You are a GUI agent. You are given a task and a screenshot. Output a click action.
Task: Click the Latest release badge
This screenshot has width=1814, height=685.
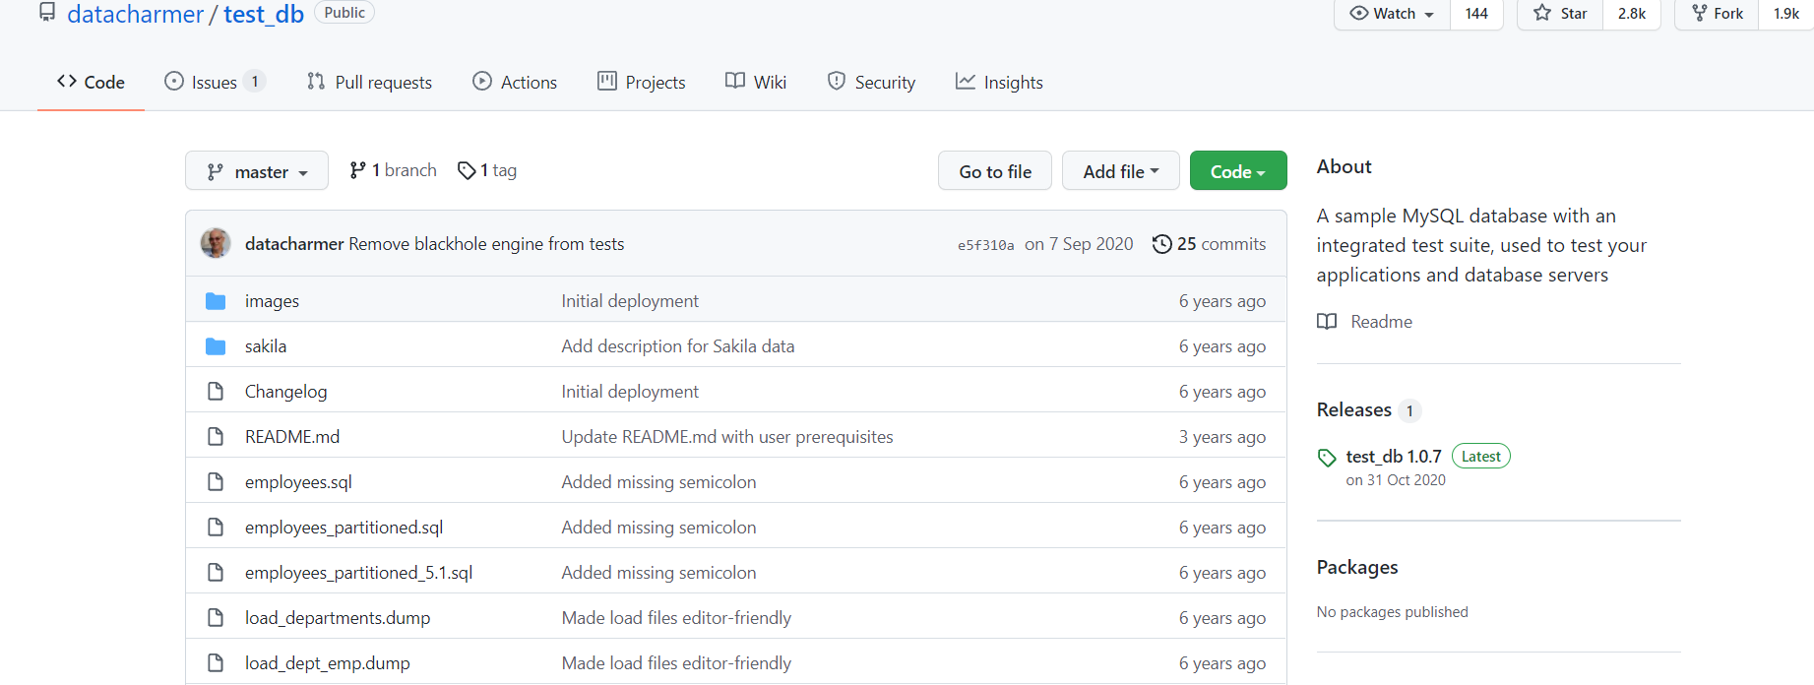click(1481, 457)
